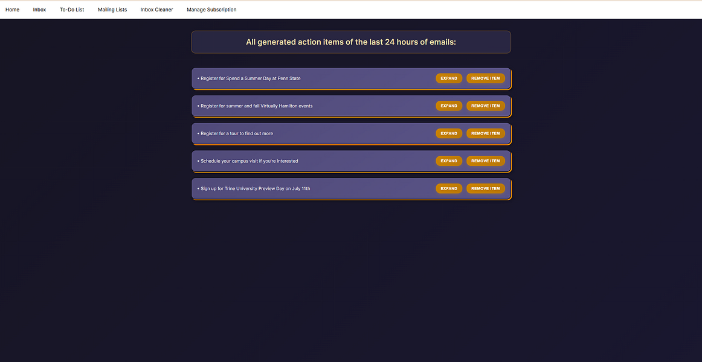The width and height of the screenshot is (702, 362).
Task: Expand the Spend a Summer Day action item
Action: click(x=449, y=78)
